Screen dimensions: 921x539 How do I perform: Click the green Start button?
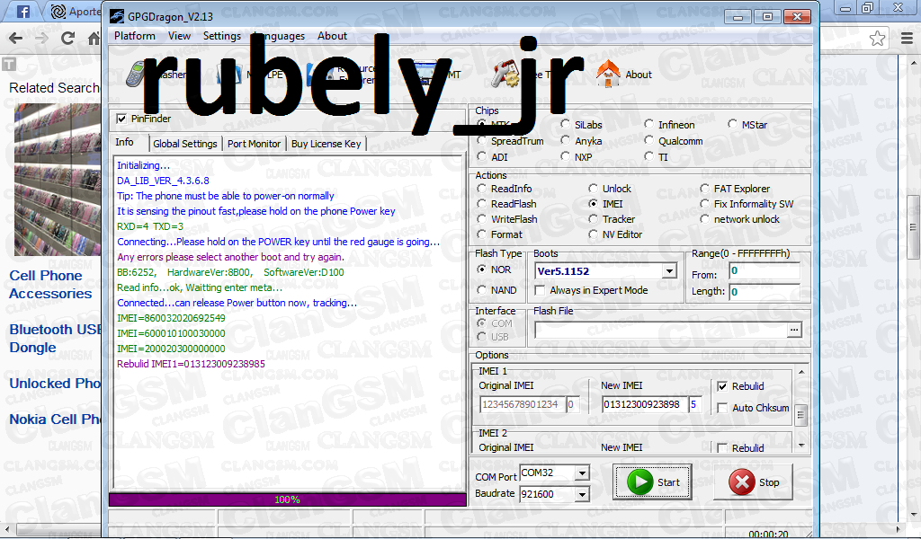[653, 482]
